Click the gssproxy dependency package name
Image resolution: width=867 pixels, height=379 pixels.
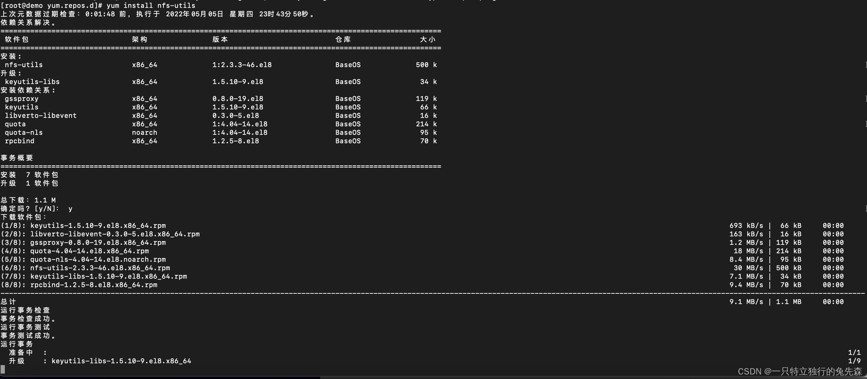pos(21,99)
